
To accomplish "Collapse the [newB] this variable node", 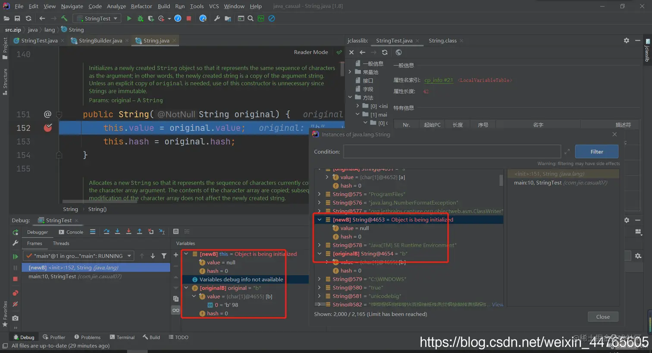I will point(187,254).
